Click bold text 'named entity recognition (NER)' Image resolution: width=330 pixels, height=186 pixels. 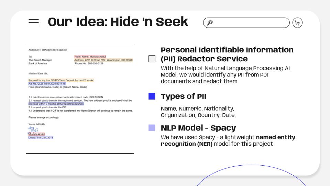point(228,141)
